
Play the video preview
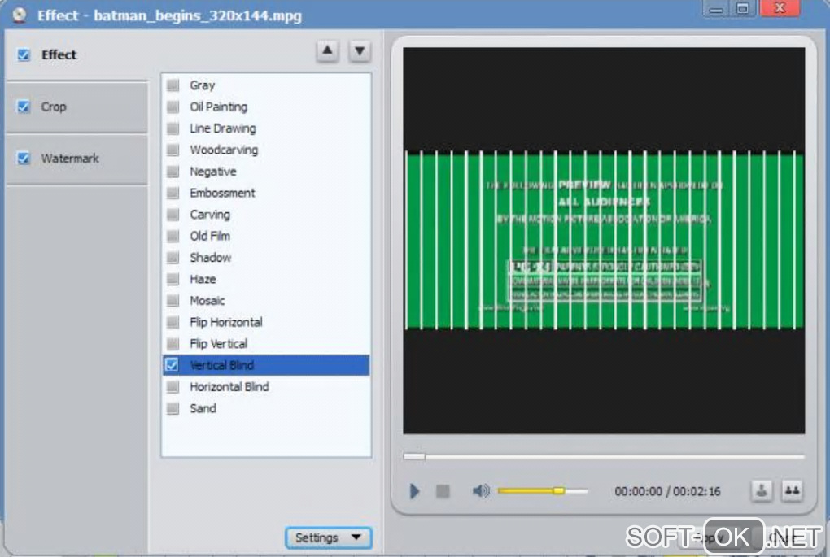click(x=414, y=491)
